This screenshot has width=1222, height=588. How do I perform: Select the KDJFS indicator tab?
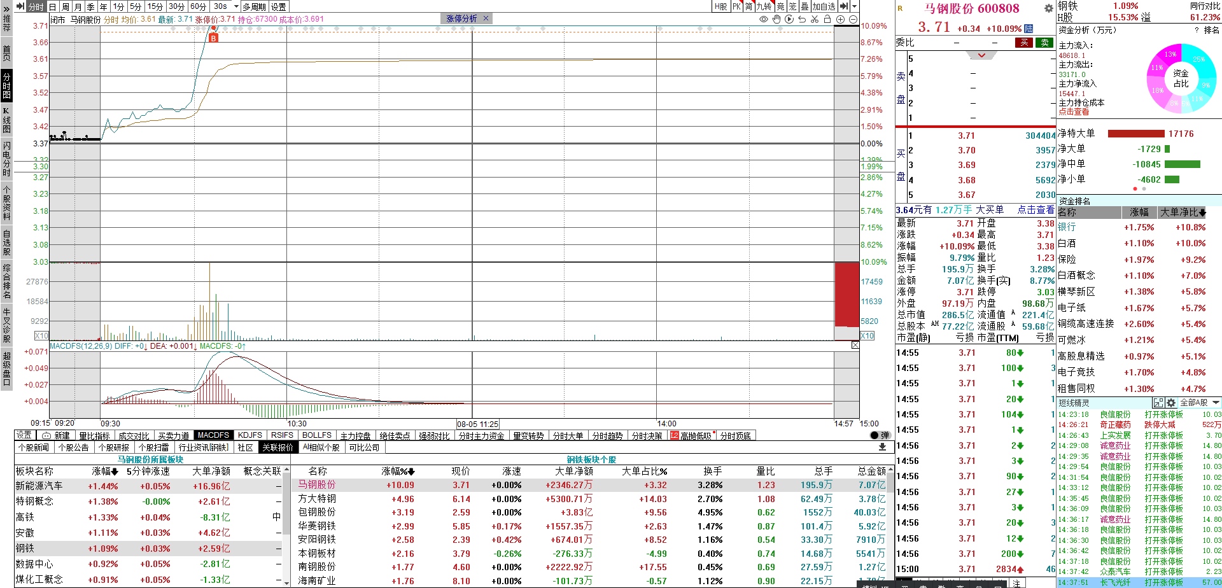[x=250, y=435]
